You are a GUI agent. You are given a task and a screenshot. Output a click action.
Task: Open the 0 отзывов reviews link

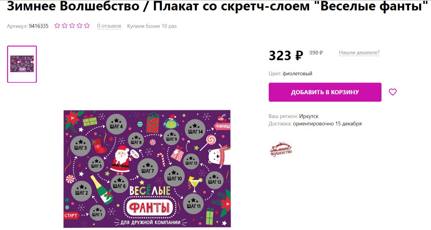click(109, 26)
